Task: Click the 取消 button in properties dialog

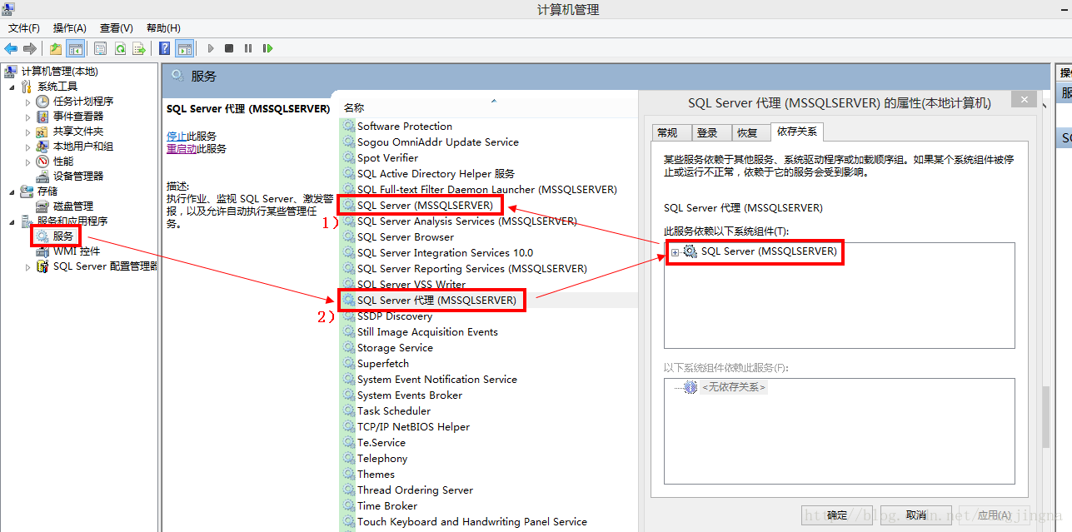Action: point(915,515)
